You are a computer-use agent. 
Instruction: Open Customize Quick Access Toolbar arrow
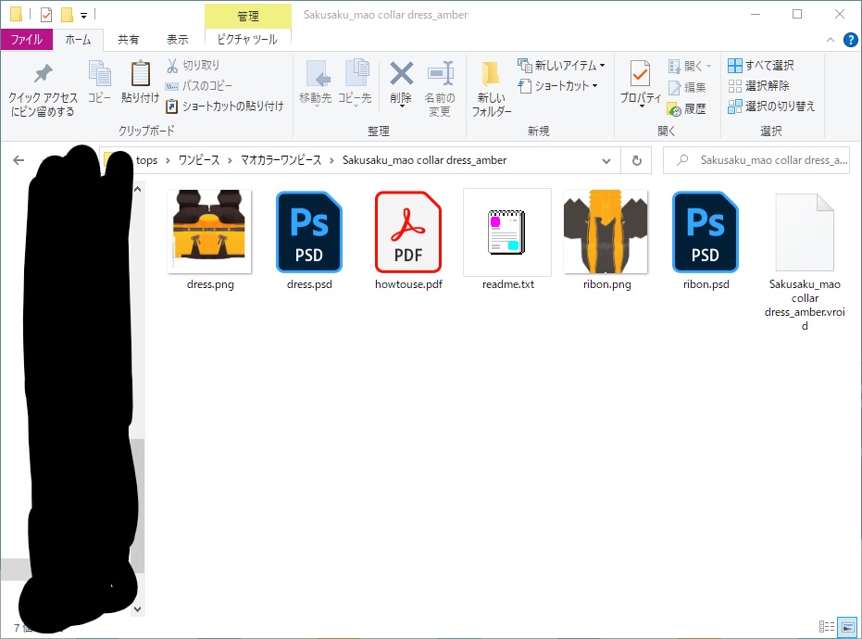83,16
